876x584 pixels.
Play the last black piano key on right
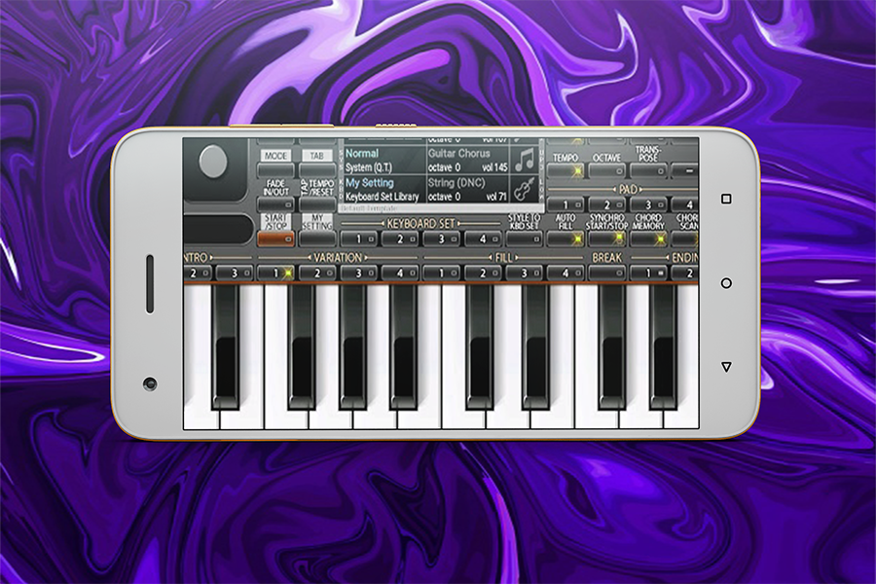(663, 347)
